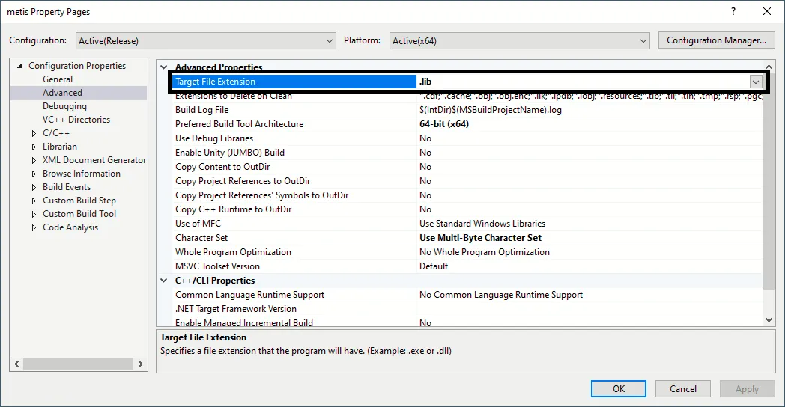Click the 64-bit (x64) value

coord(444,124)
